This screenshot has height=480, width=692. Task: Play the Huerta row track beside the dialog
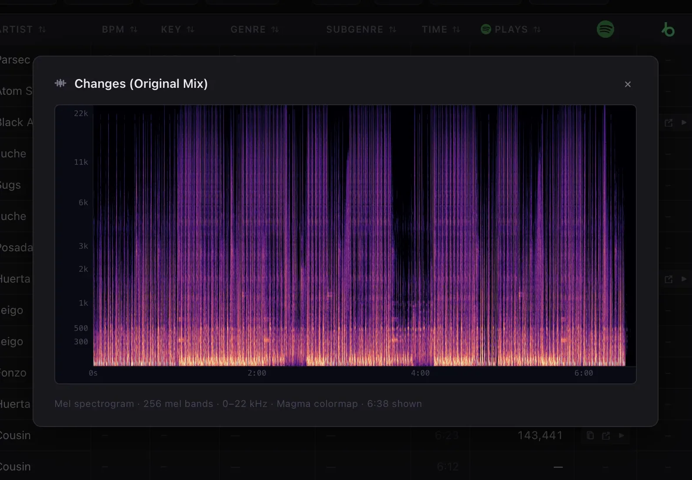pyautogui.click(x=684, y=279)
